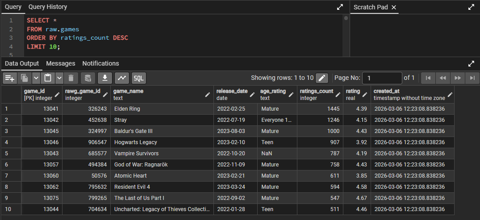Click the NaN age_rating cell
The image size is (480, 220).
tap(277, 154)
